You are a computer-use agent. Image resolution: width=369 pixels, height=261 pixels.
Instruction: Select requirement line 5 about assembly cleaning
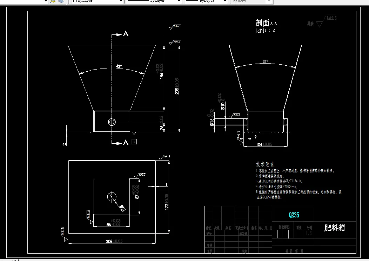click(x=298, y=195)
